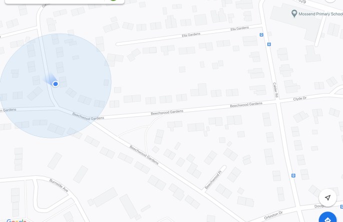Click inside the search box at the top
Screen dimensions: 343x222
(55, 2)
